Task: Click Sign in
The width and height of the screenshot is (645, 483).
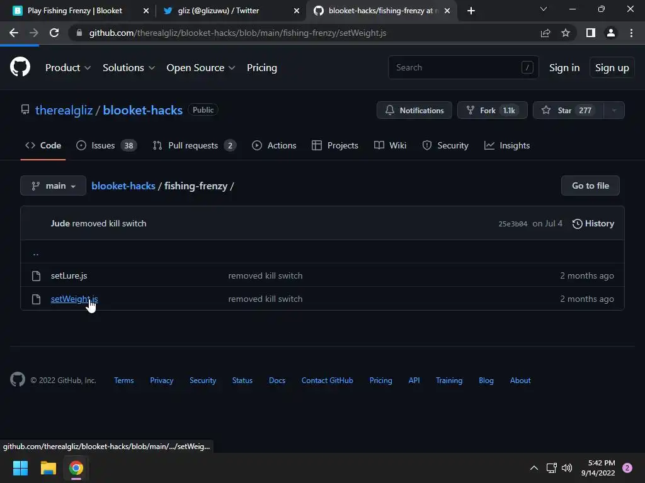Action: (x=564, y=68)
